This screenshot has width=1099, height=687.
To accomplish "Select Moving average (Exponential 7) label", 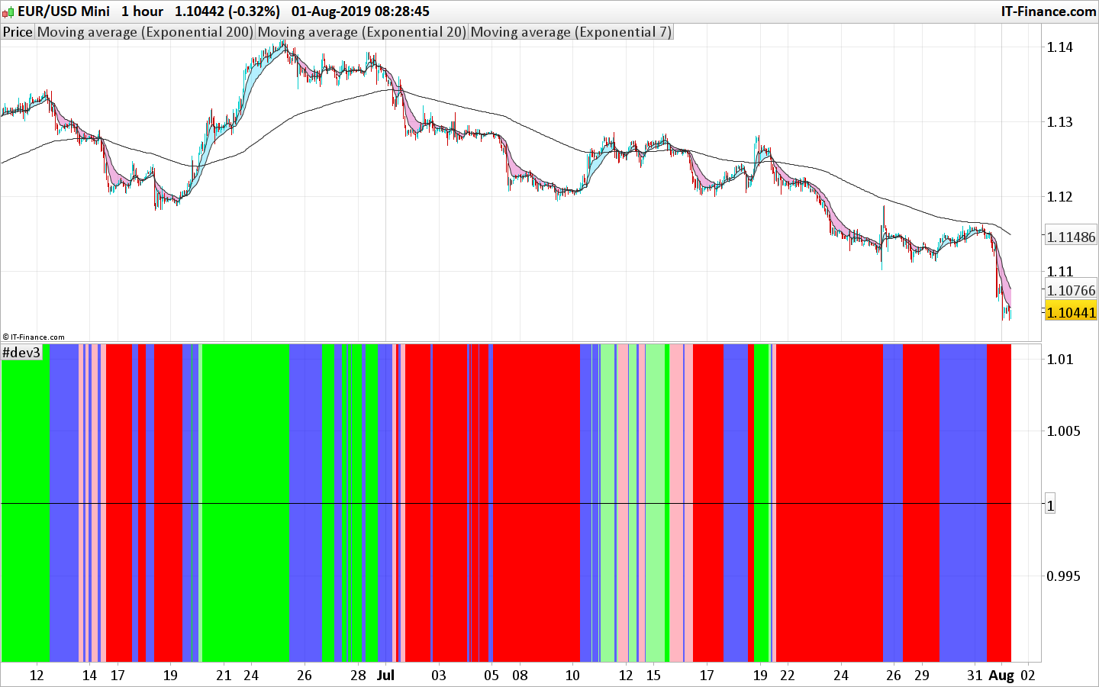I will pos(571,32).
